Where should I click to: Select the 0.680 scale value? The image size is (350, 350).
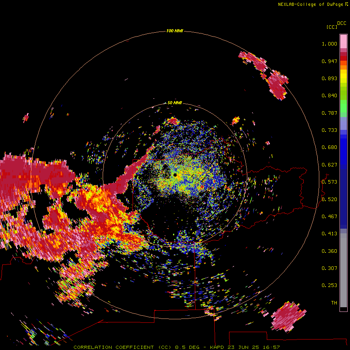point(329,147)
